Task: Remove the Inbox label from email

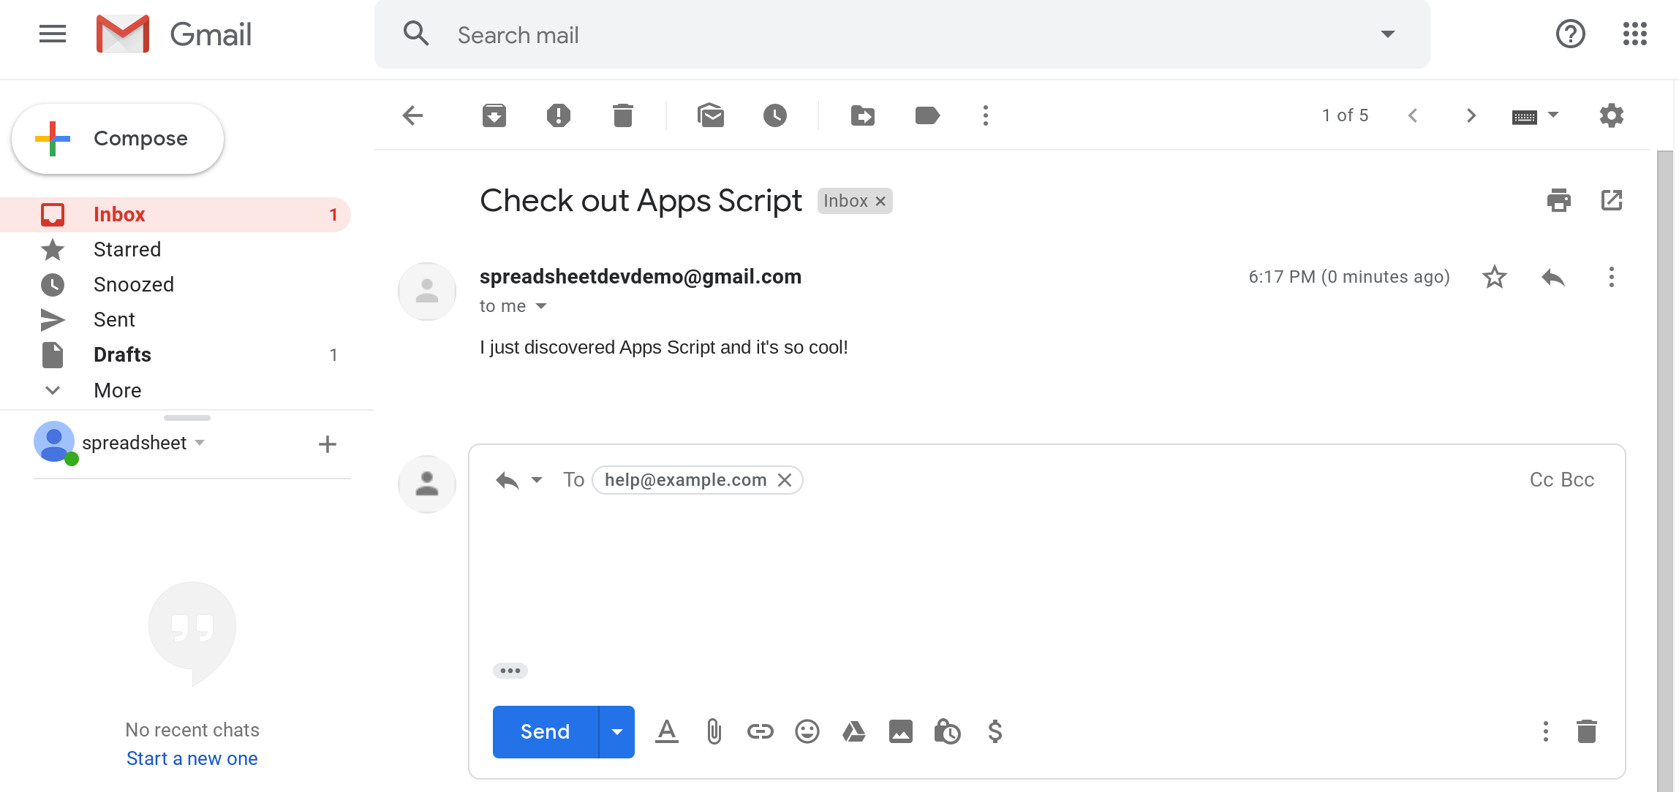Action: (881, 201)
